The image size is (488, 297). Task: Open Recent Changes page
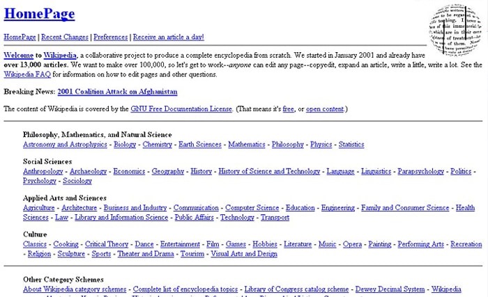[x=65, y=37]
